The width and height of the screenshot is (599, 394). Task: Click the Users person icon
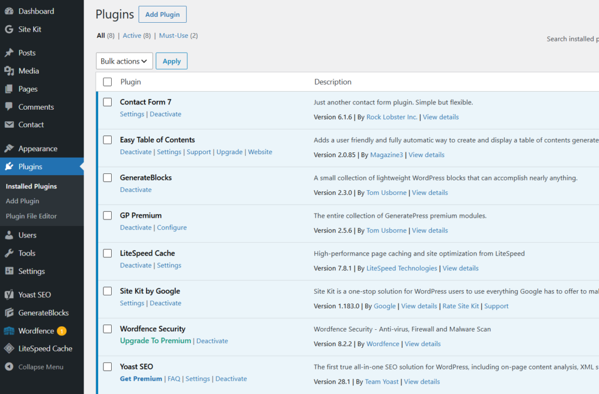pyautogui.click(x=9, y=235)
